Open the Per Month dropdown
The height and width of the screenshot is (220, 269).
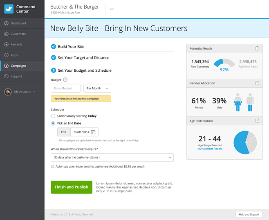click(97, 88)
